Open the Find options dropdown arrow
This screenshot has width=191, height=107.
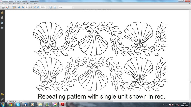coord(73,7)
